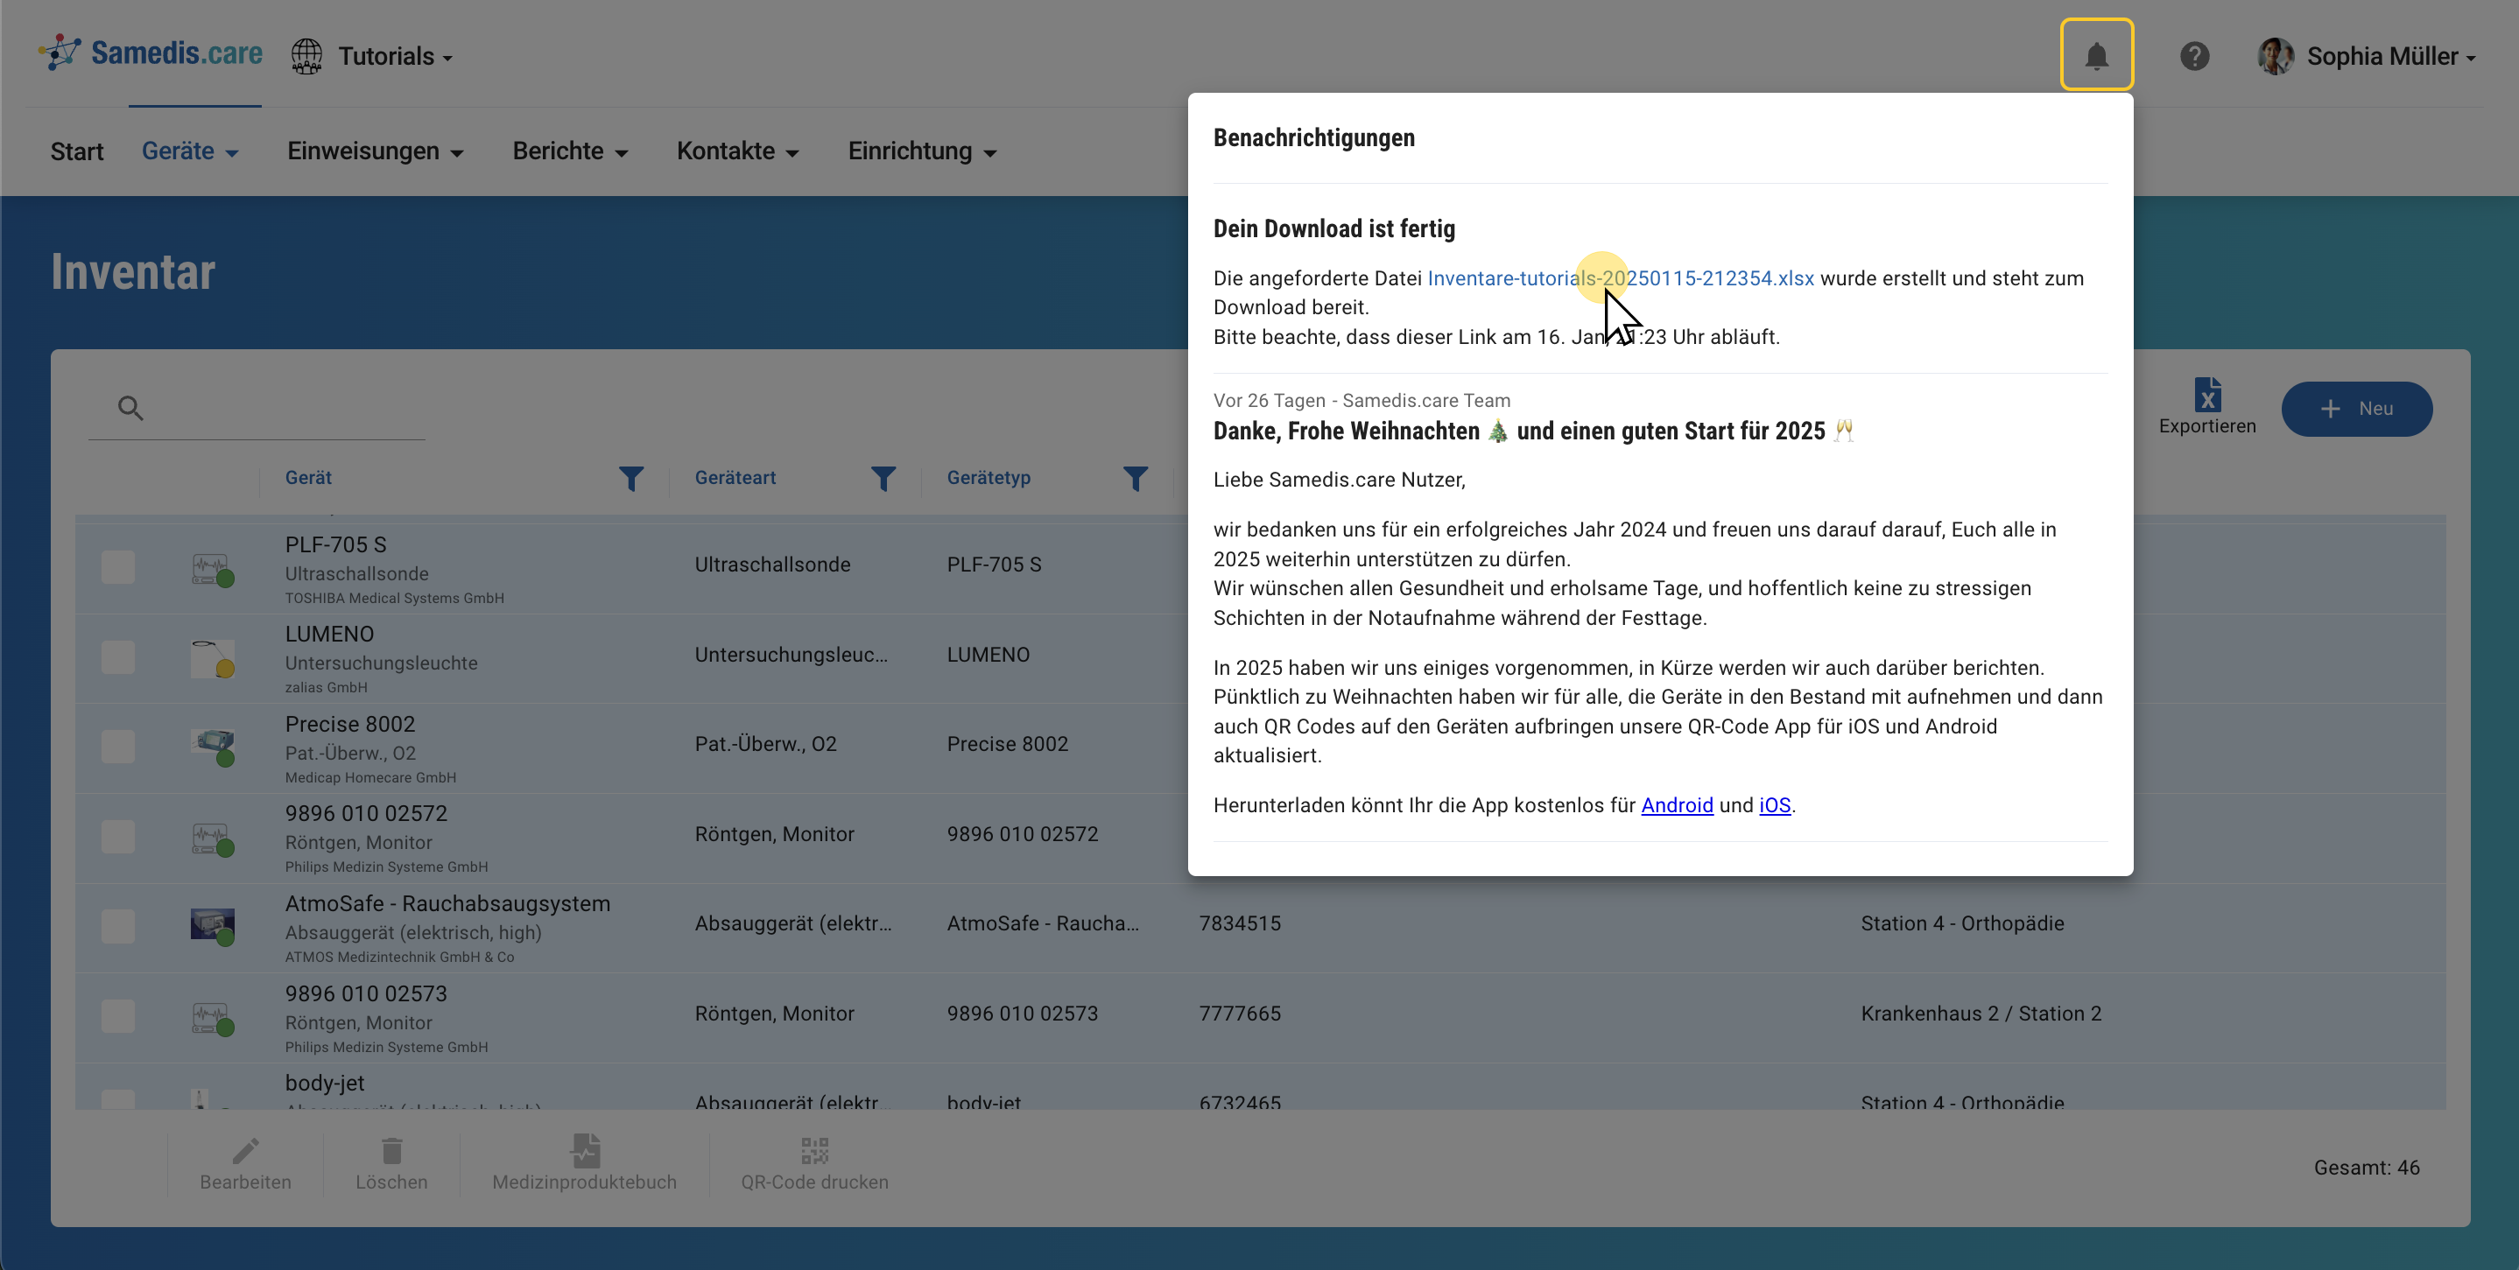Expand the Einrichtung dropdown

coord(920,151)
